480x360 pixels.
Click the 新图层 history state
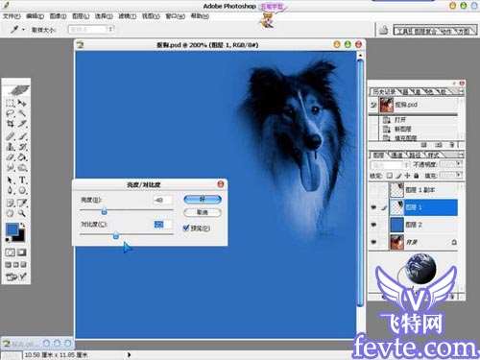(402, 129)
